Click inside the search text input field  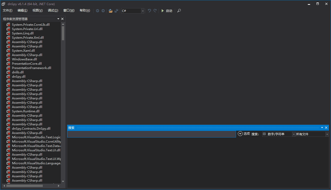click(x=151, y=134)
